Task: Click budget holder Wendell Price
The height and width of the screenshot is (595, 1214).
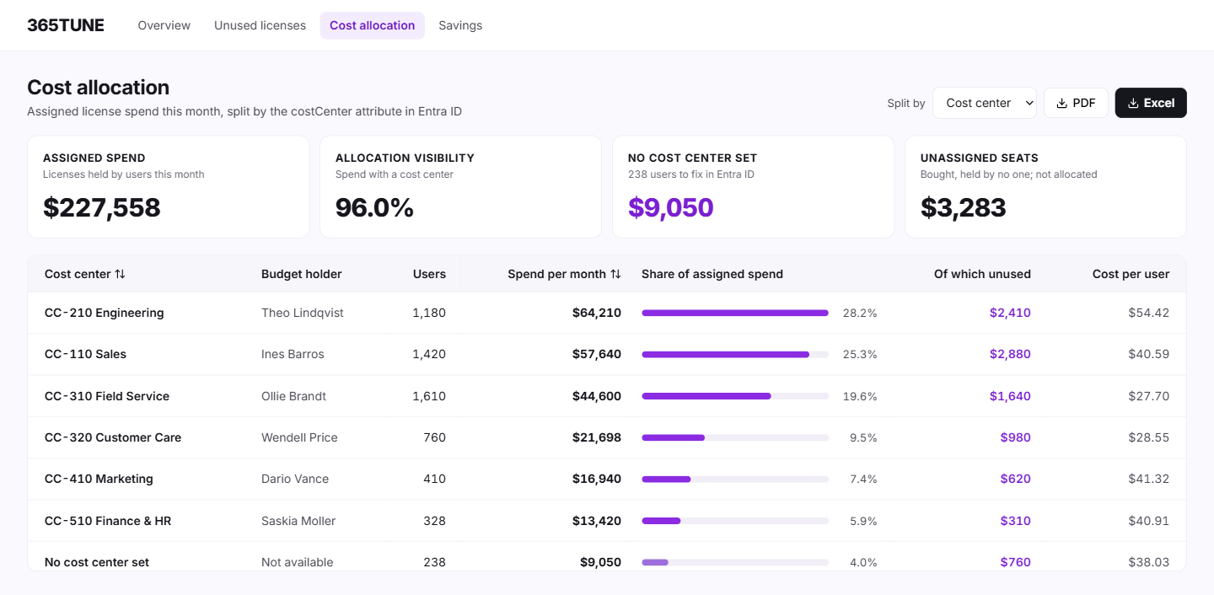Action: click(299, 437)
